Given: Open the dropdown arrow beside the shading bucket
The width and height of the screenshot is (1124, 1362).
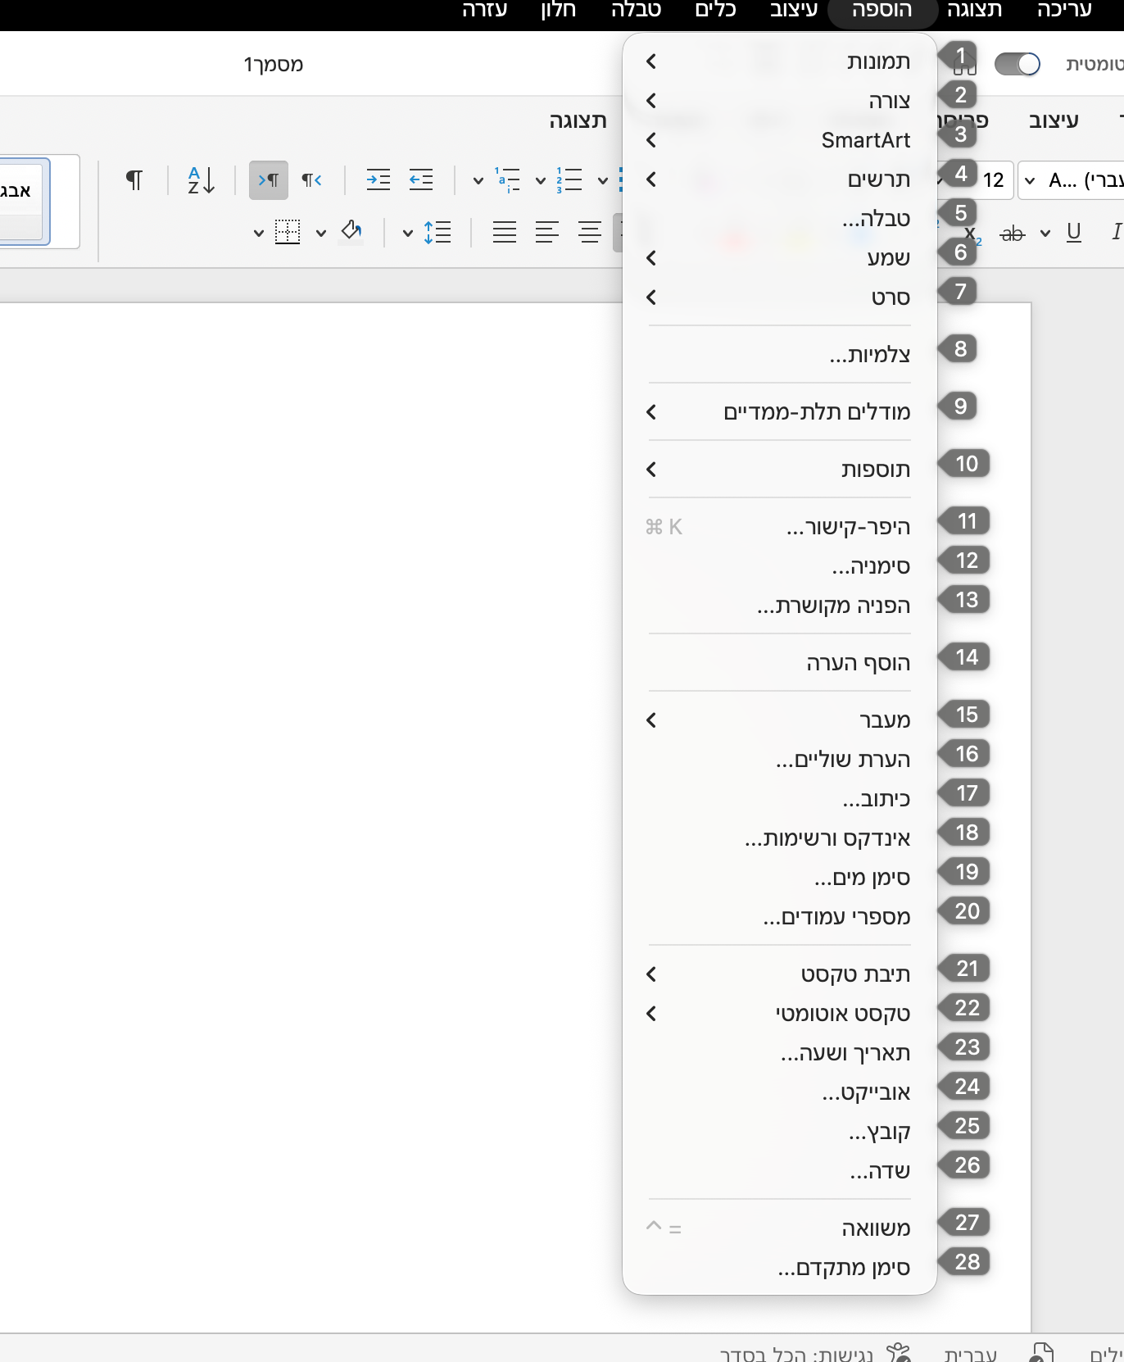Looking at the screenshot, I should click(321, 234).
